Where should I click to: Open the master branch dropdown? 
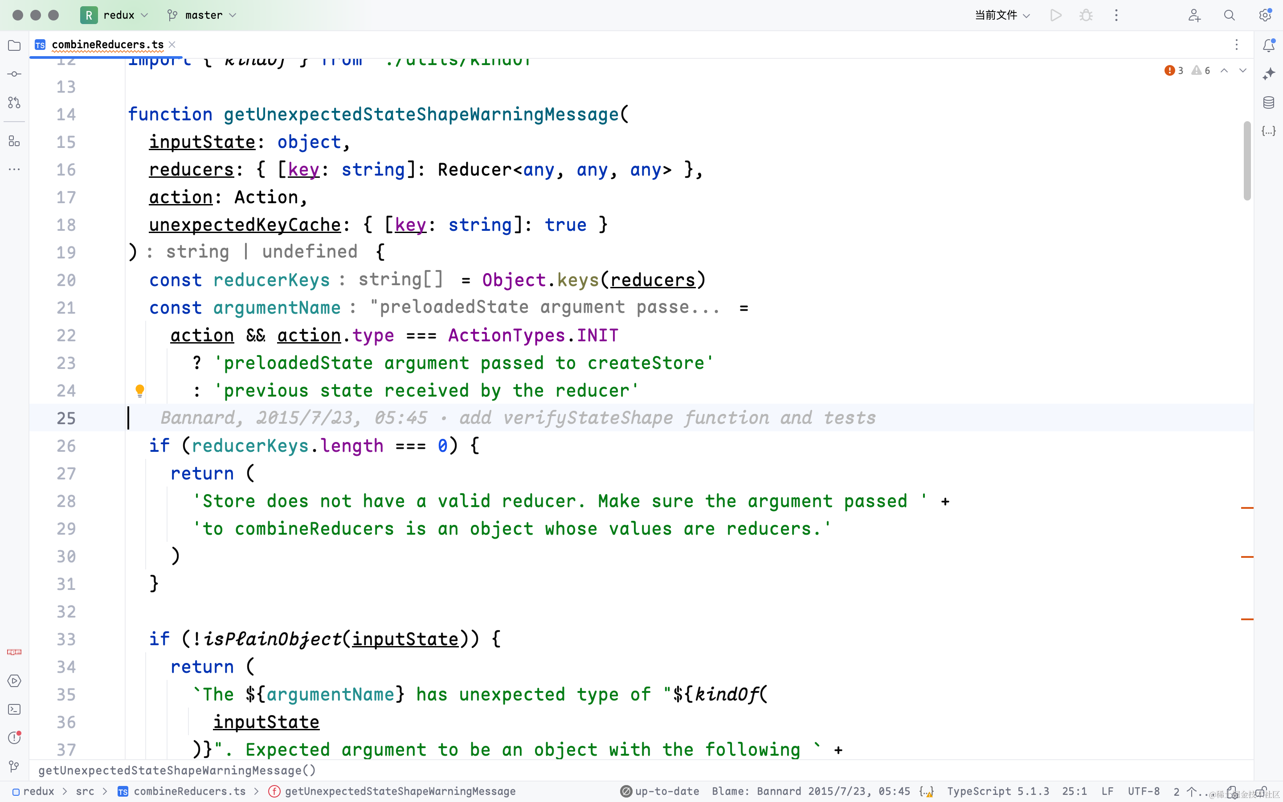(x=201, y=16)
